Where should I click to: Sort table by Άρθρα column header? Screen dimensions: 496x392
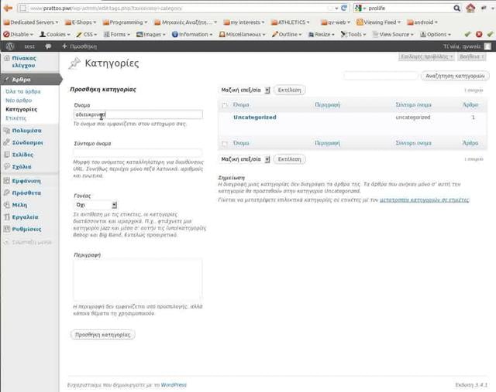click(x=470, y=105)
